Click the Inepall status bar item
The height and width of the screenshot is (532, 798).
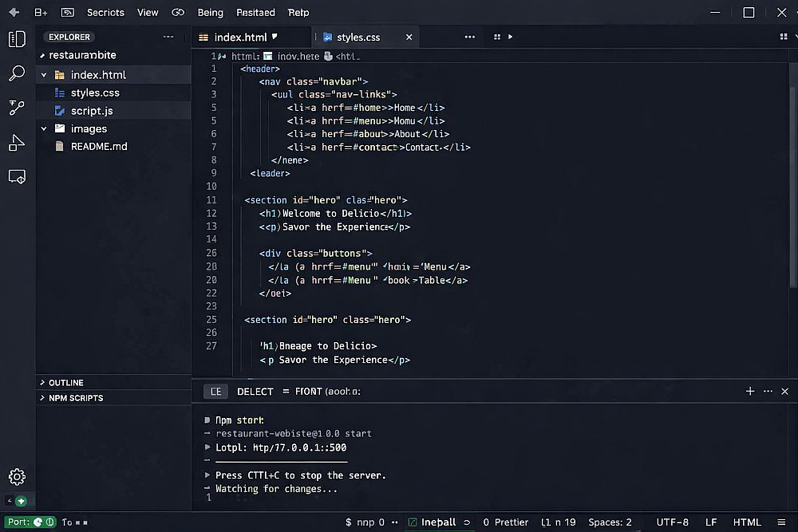pos(439,522)
